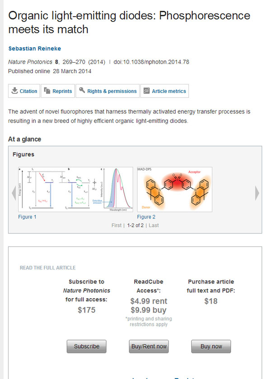Image resolution: width=271 pixels, height=379 pixels.
Task: Click the article title heading
Action: [129, 23]
